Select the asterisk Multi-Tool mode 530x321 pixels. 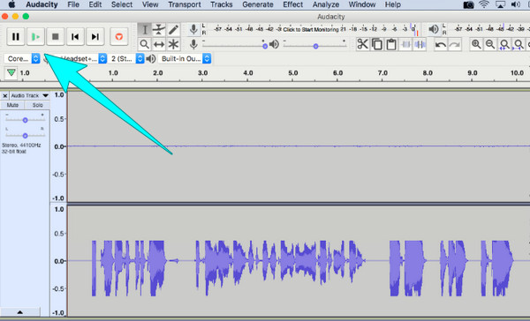click(x=173, y=44)
